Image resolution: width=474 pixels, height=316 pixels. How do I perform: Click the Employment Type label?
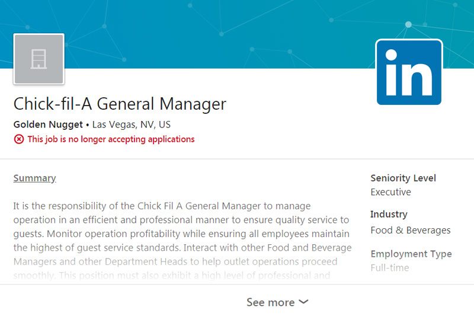click(411, 254)
